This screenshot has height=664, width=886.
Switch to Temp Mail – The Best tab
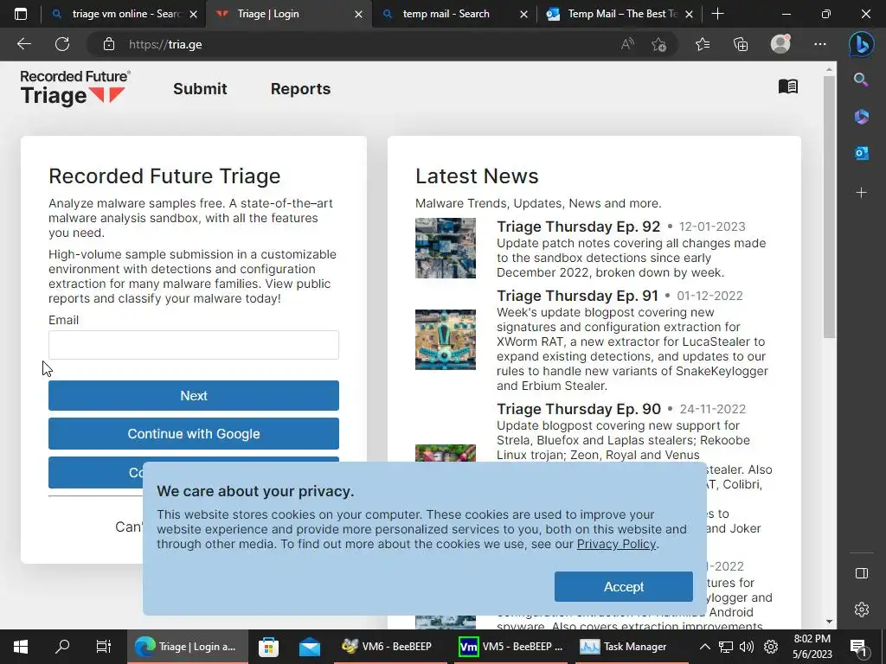[x=613, y=14]
